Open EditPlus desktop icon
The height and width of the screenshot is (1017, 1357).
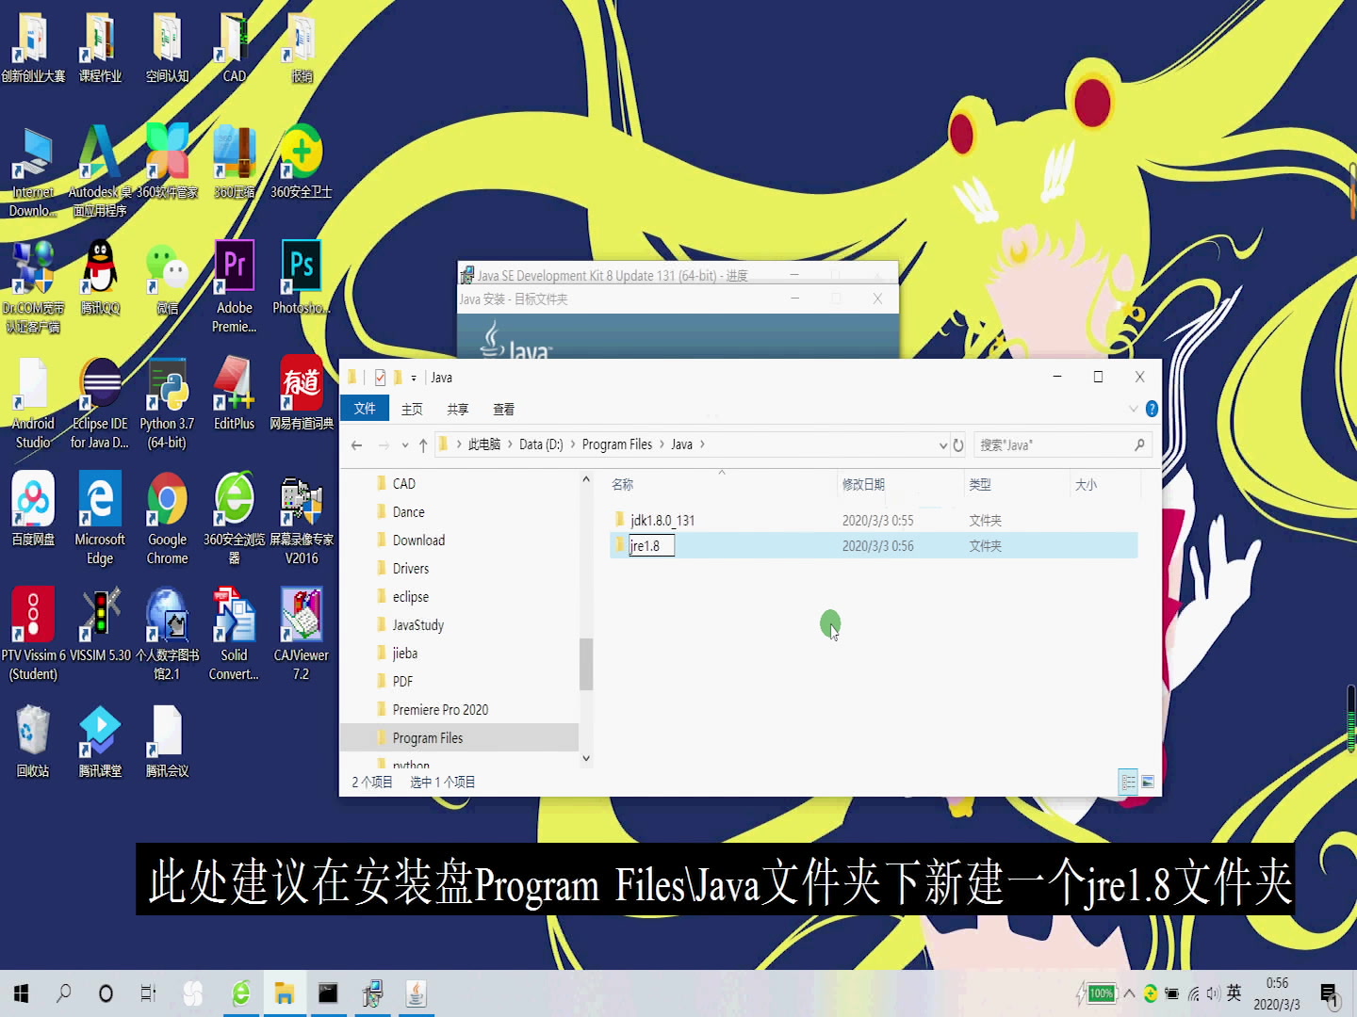[x=235, y=394]
